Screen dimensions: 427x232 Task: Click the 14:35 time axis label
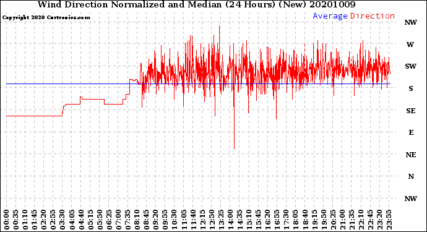[x=239, y=220]
